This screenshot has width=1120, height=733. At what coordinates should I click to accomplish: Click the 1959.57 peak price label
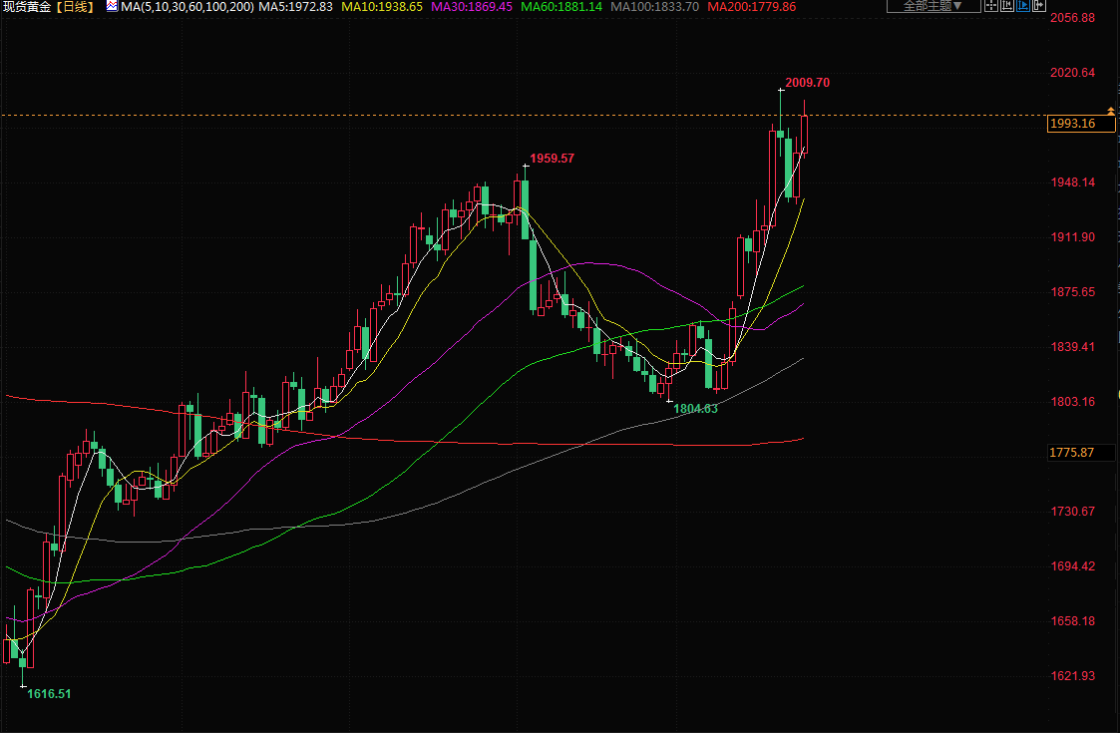point(552,159)
